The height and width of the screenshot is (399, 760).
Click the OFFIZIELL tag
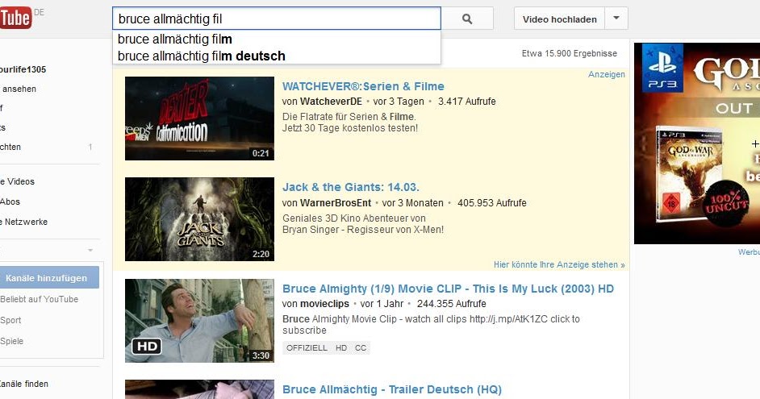pyautogui.click(x=307, y=347)
